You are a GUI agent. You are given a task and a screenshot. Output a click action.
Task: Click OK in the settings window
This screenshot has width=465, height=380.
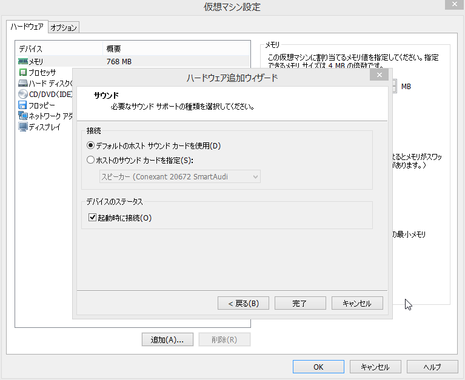pyautogui.click(x=318, y=367)
